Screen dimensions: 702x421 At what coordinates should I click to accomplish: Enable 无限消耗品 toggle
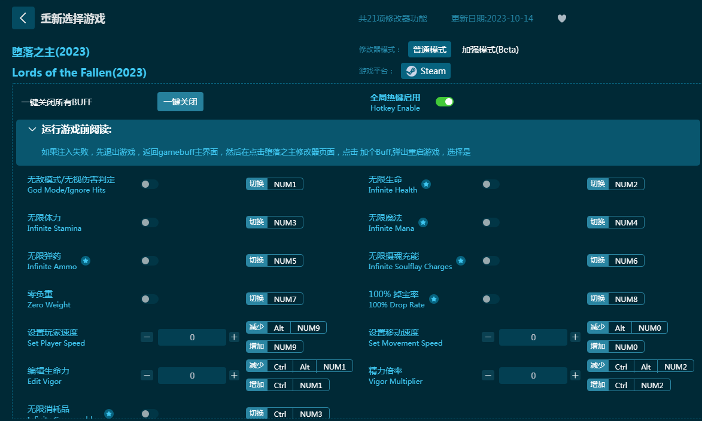coord(150,414)
